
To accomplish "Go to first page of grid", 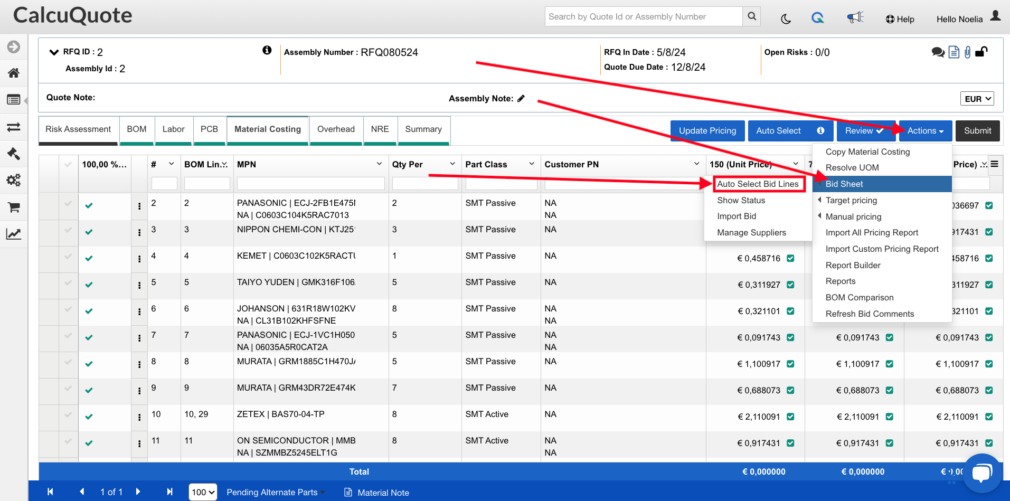I will 50,491.
